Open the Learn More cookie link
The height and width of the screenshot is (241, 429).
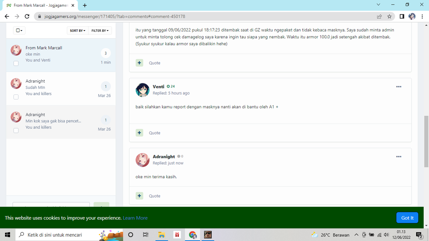[135, 218]
